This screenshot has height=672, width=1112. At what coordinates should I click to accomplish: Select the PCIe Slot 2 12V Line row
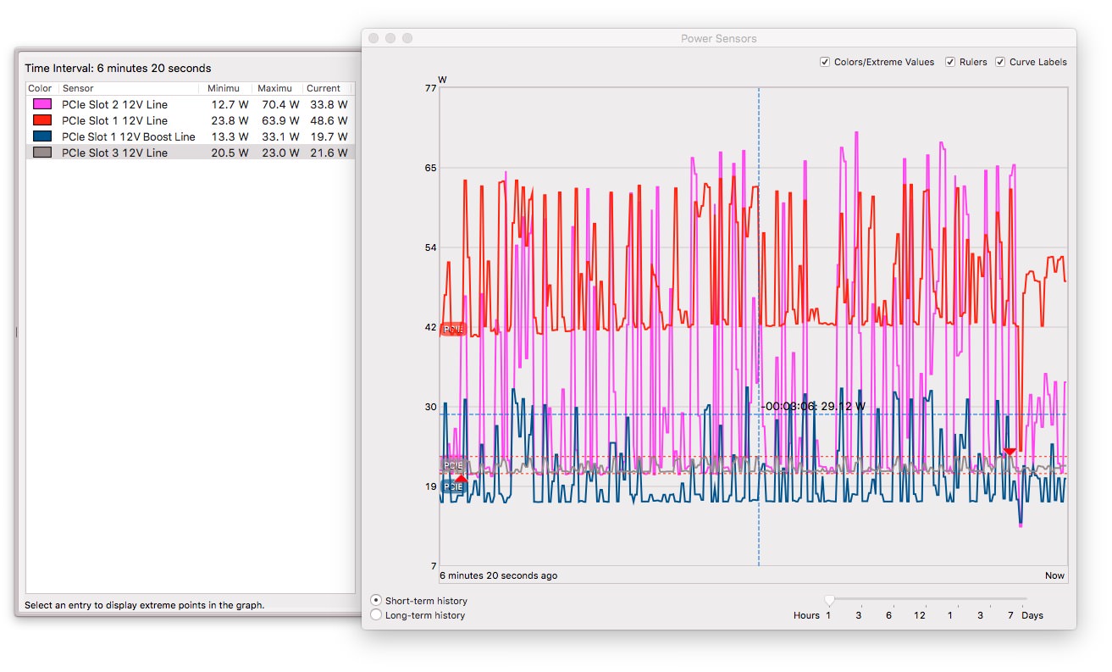click(x=190, y=104)
